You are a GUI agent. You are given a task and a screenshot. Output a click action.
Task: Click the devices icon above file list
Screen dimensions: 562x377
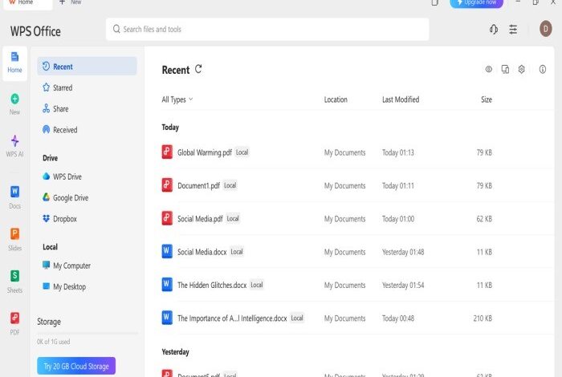click(505, 69)
